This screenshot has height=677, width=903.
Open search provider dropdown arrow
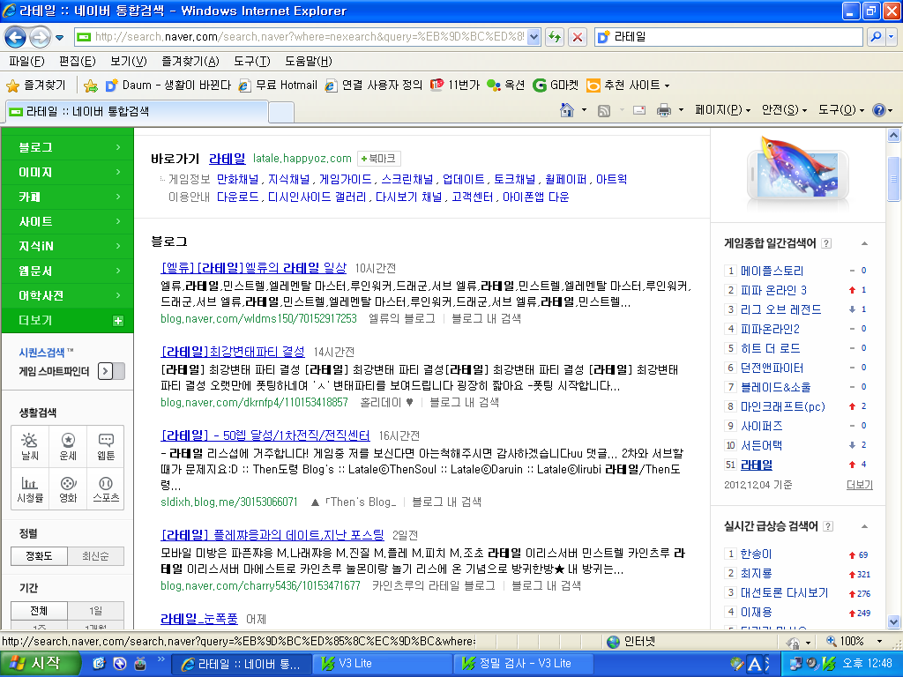tap(891, 37)
